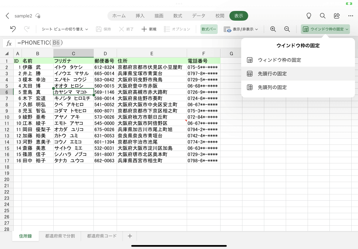
Task: Click the フリガナ header cell
Action: coord(73,61)
